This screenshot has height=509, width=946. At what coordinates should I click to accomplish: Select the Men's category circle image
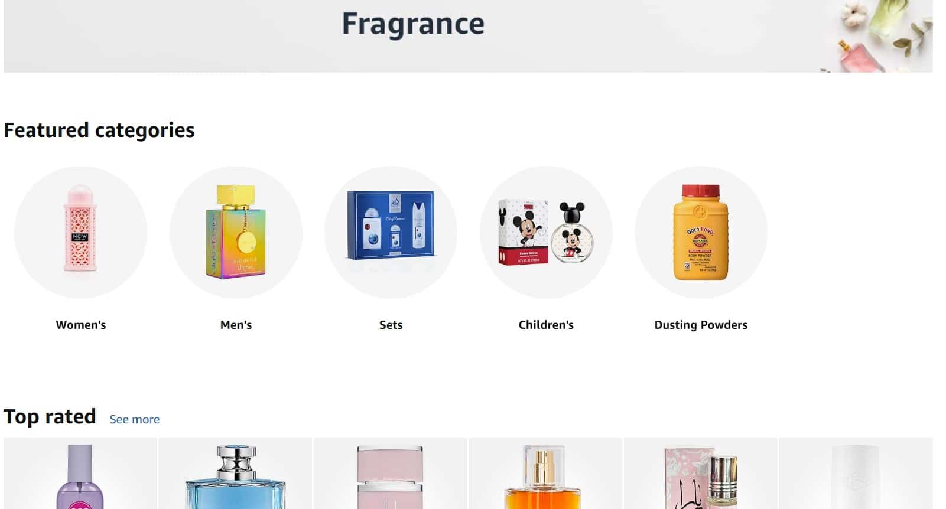click(x=236, y=232)
